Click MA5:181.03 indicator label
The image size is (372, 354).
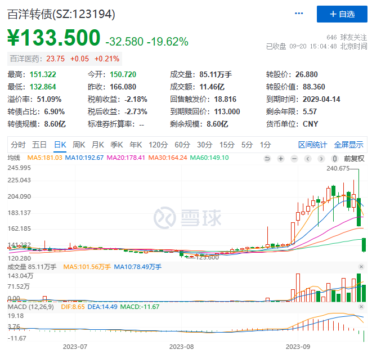click(x=44, y=158)
